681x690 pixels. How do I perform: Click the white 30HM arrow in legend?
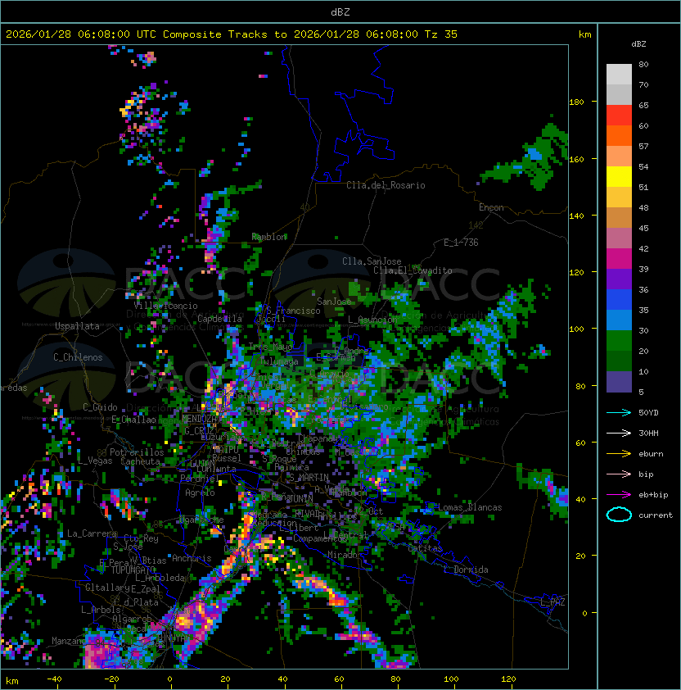(x=619, y=433)
